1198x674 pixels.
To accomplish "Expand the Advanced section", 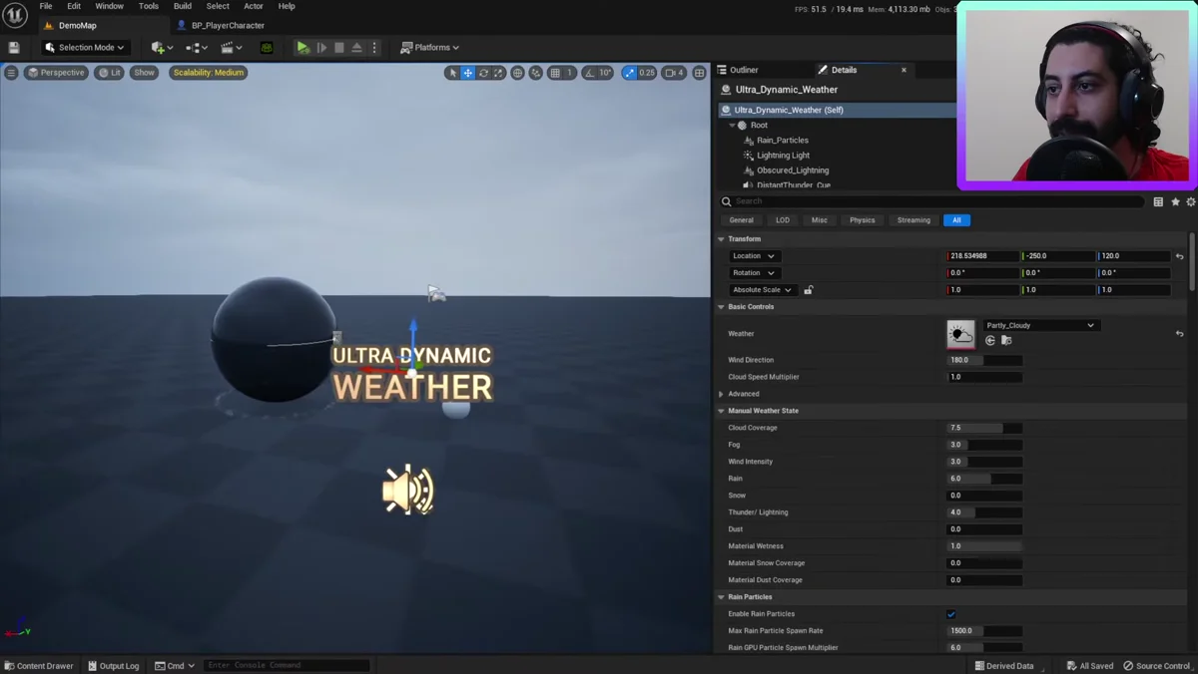I will pos(721,394).
